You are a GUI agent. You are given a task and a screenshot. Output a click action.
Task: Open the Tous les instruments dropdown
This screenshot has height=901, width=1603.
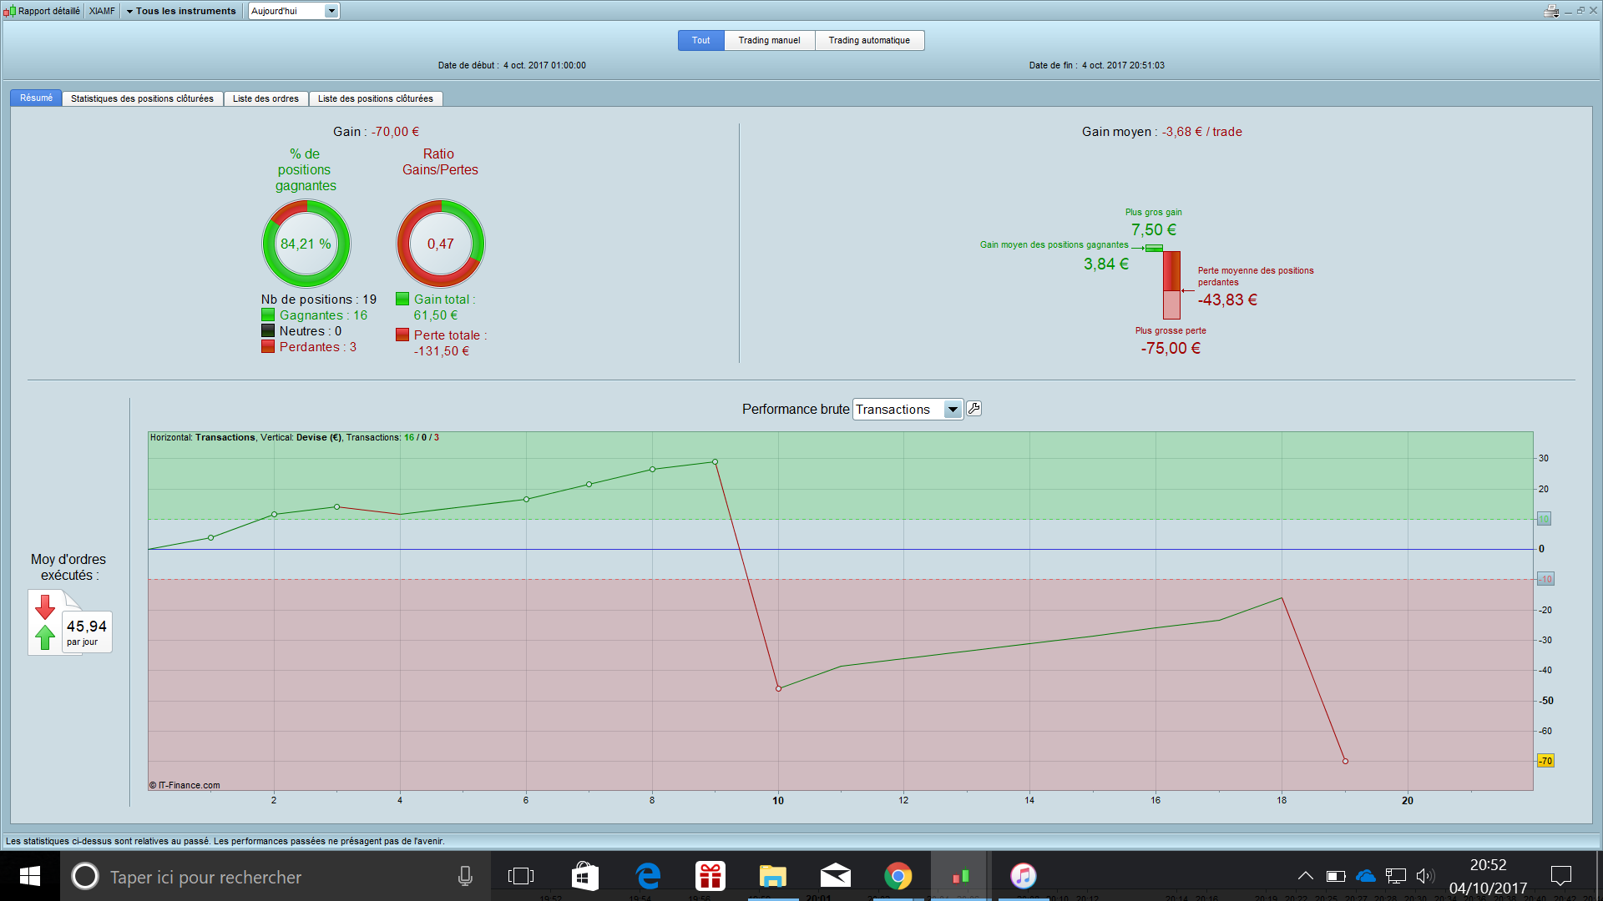[x=181, y=11]
